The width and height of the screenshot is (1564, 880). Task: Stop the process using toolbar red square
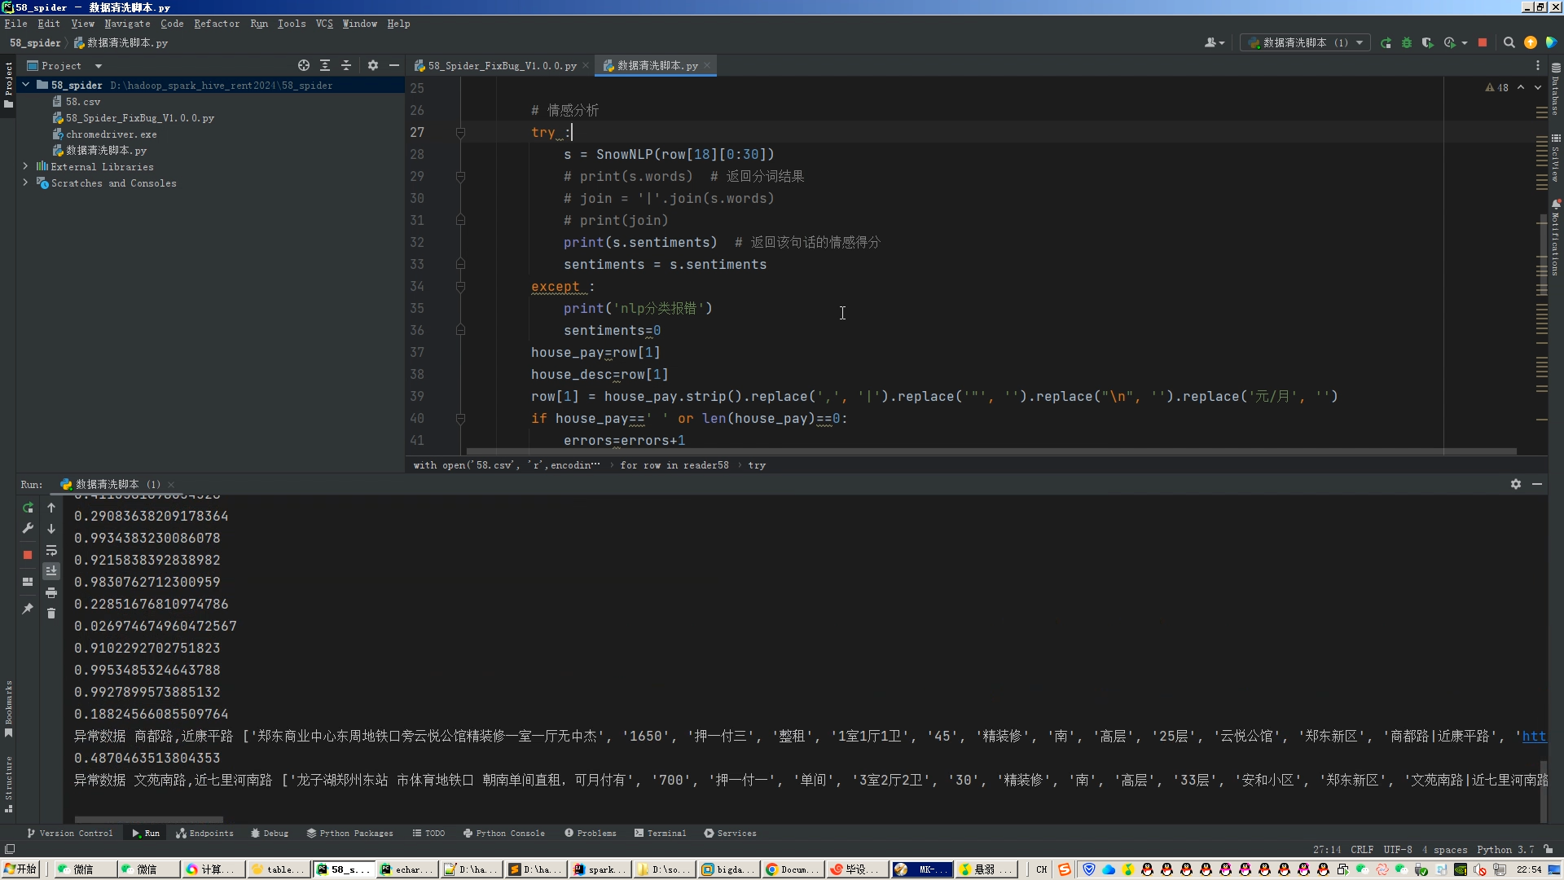[x=1483, y=43]
